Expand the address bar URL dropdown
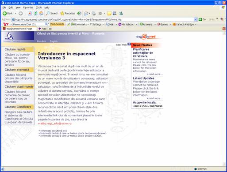The image size is (227, 172). pos(196,19)
